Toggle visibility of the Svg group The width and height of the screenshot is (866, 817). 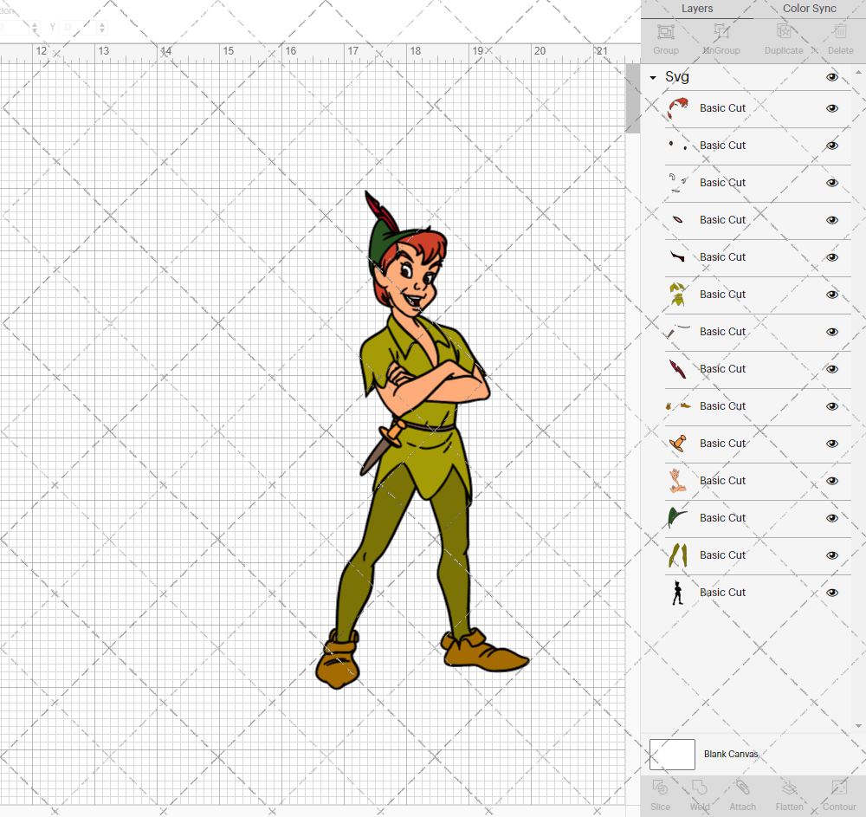(831, 77)
